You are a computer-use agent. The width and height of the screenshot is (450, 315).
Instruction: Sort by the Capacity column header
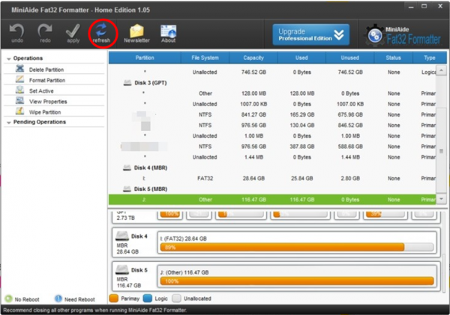(253, 58)
